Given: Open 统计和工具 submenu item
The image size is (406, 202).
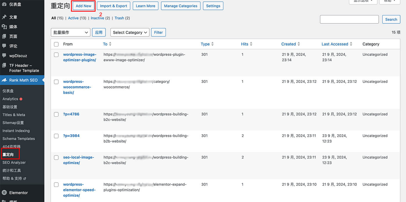Looking at the screenshot, I should (12, 170).
